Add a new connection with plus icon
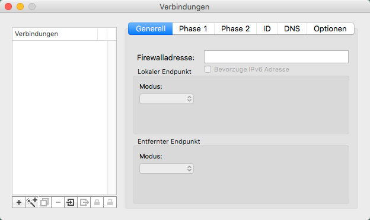 point(18,202)
